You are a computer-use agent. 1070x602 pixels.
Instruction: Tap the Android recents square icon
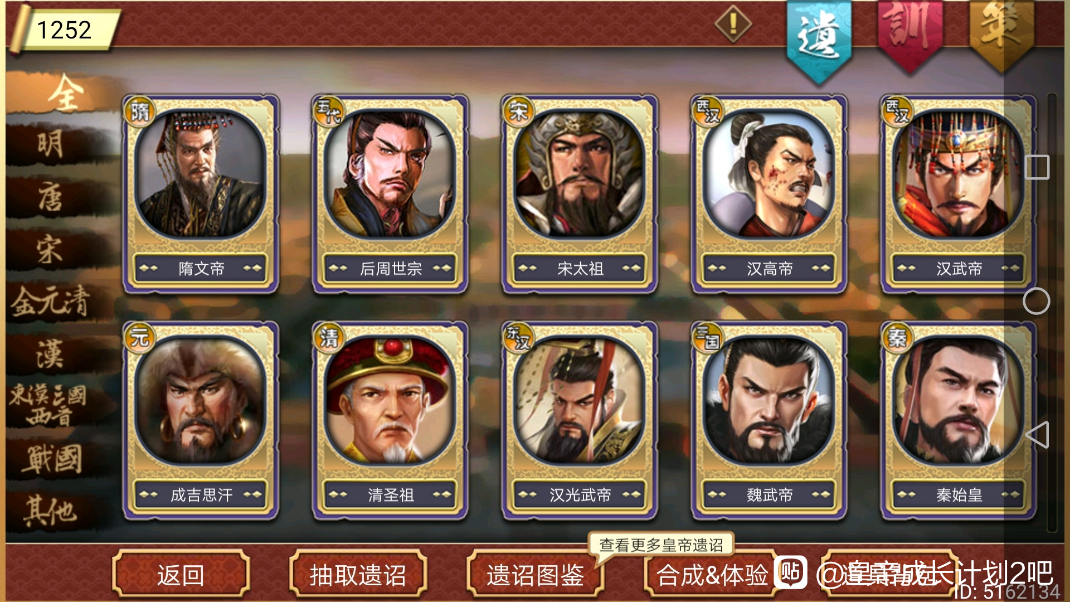pyautogui.click(x=1037, y=167)
